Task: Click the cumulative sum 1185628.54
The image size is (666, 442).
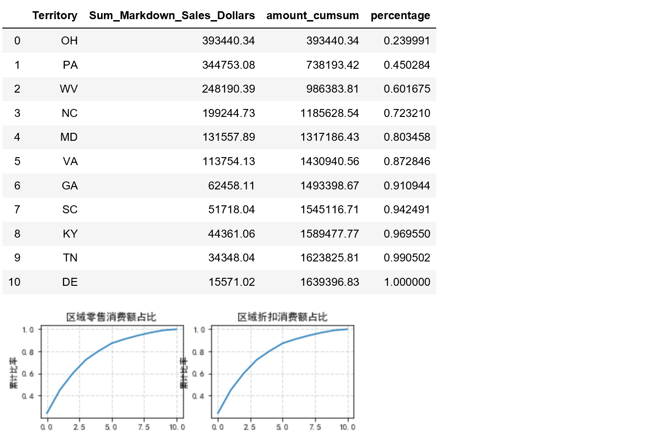Action: click(329, 113)
